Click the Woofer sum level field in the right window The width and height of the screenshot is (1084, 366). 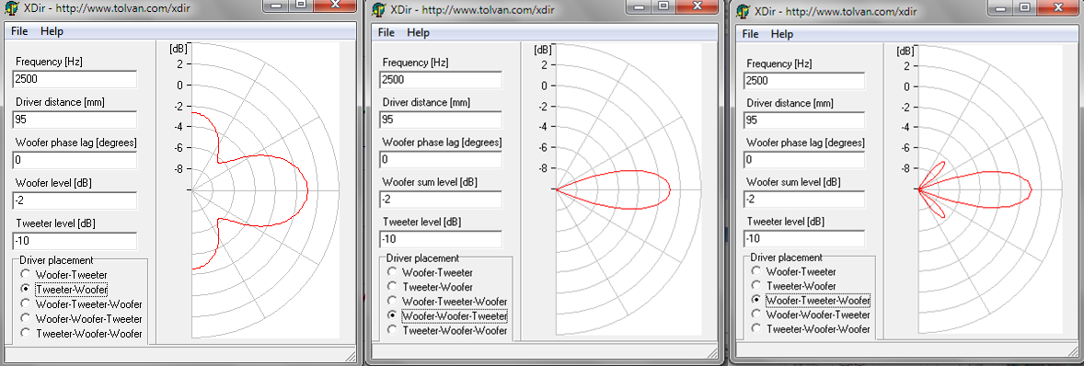[804, 200]
